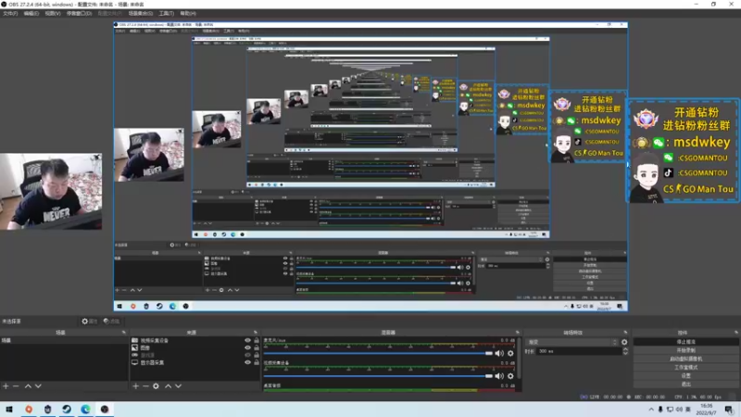
Task: Pop out the Scene Transitions dock via header icon
Action: (x=625, y=333)
